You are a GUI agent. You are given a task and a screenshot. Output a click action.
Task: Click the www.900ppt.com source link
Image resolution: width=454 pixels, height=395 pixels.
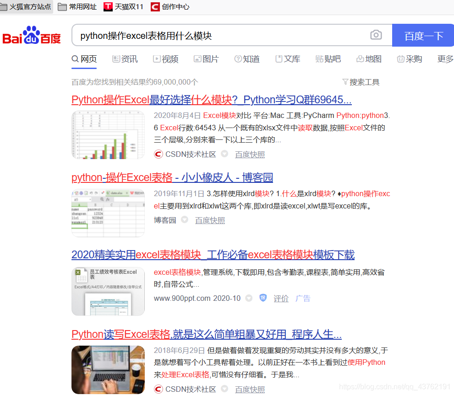[197, 298]
